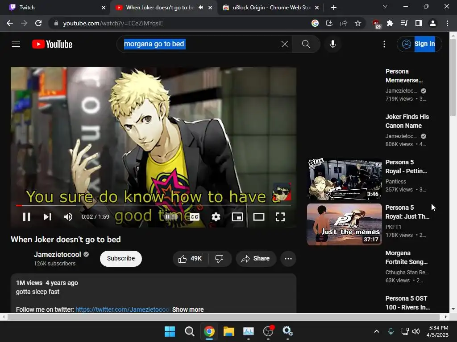
Task: Open the YouTube guide hamburger menu
Action: [x=16, y=44]
